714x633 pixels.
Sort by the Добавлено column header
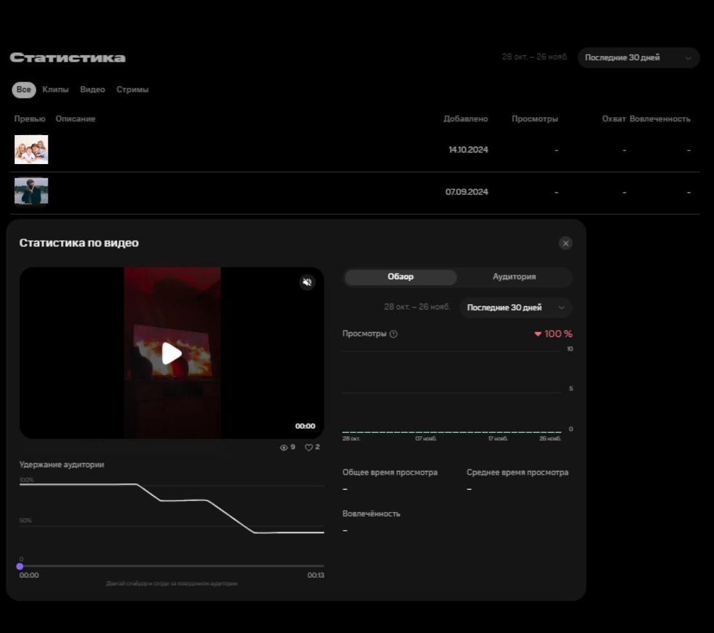(x=466, y=119)
